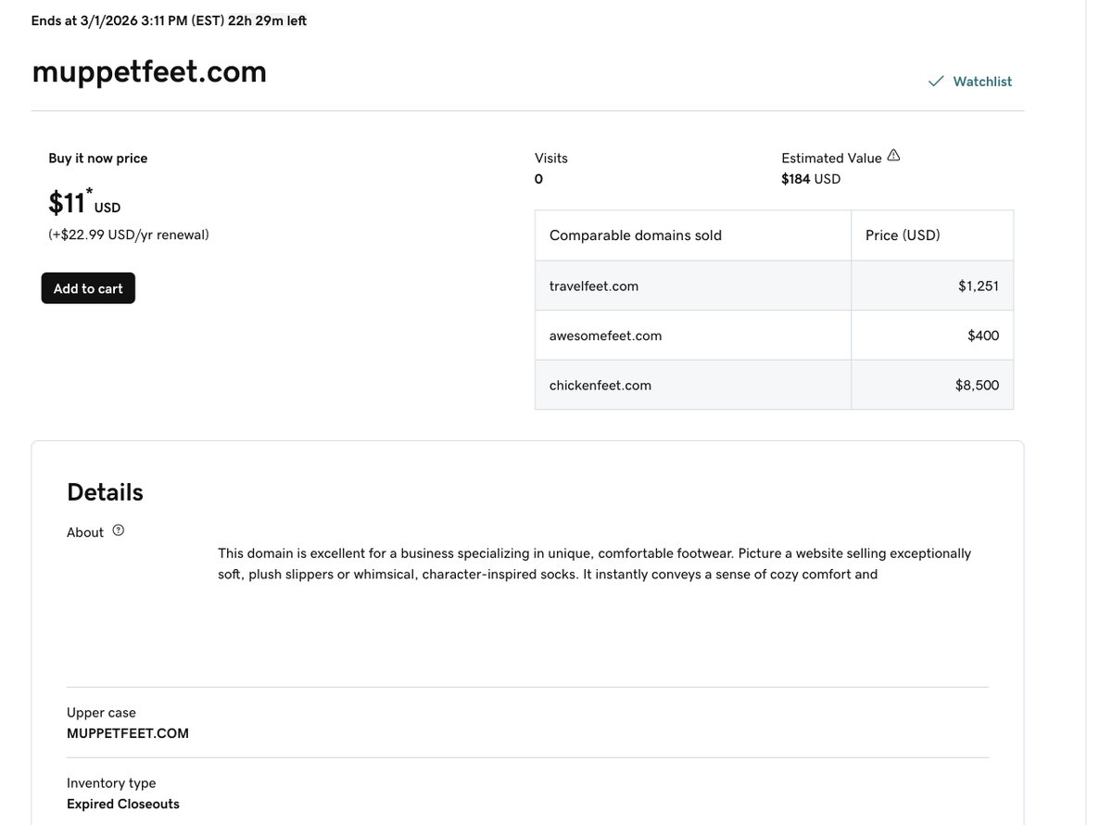This screenshot has width=1112, height=825.
Task: Click the chickenfeet.com table cell
Action: tap(693, 385)
